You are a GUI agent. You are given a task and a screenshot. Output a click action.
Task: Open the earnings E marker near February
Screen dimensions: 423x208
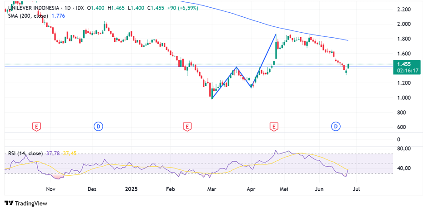tap(186, 126)
